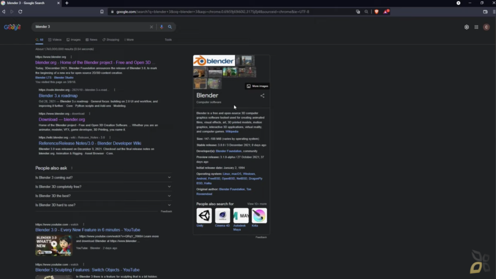Click Blender logo image in knowledge panel

click(214, 61)
